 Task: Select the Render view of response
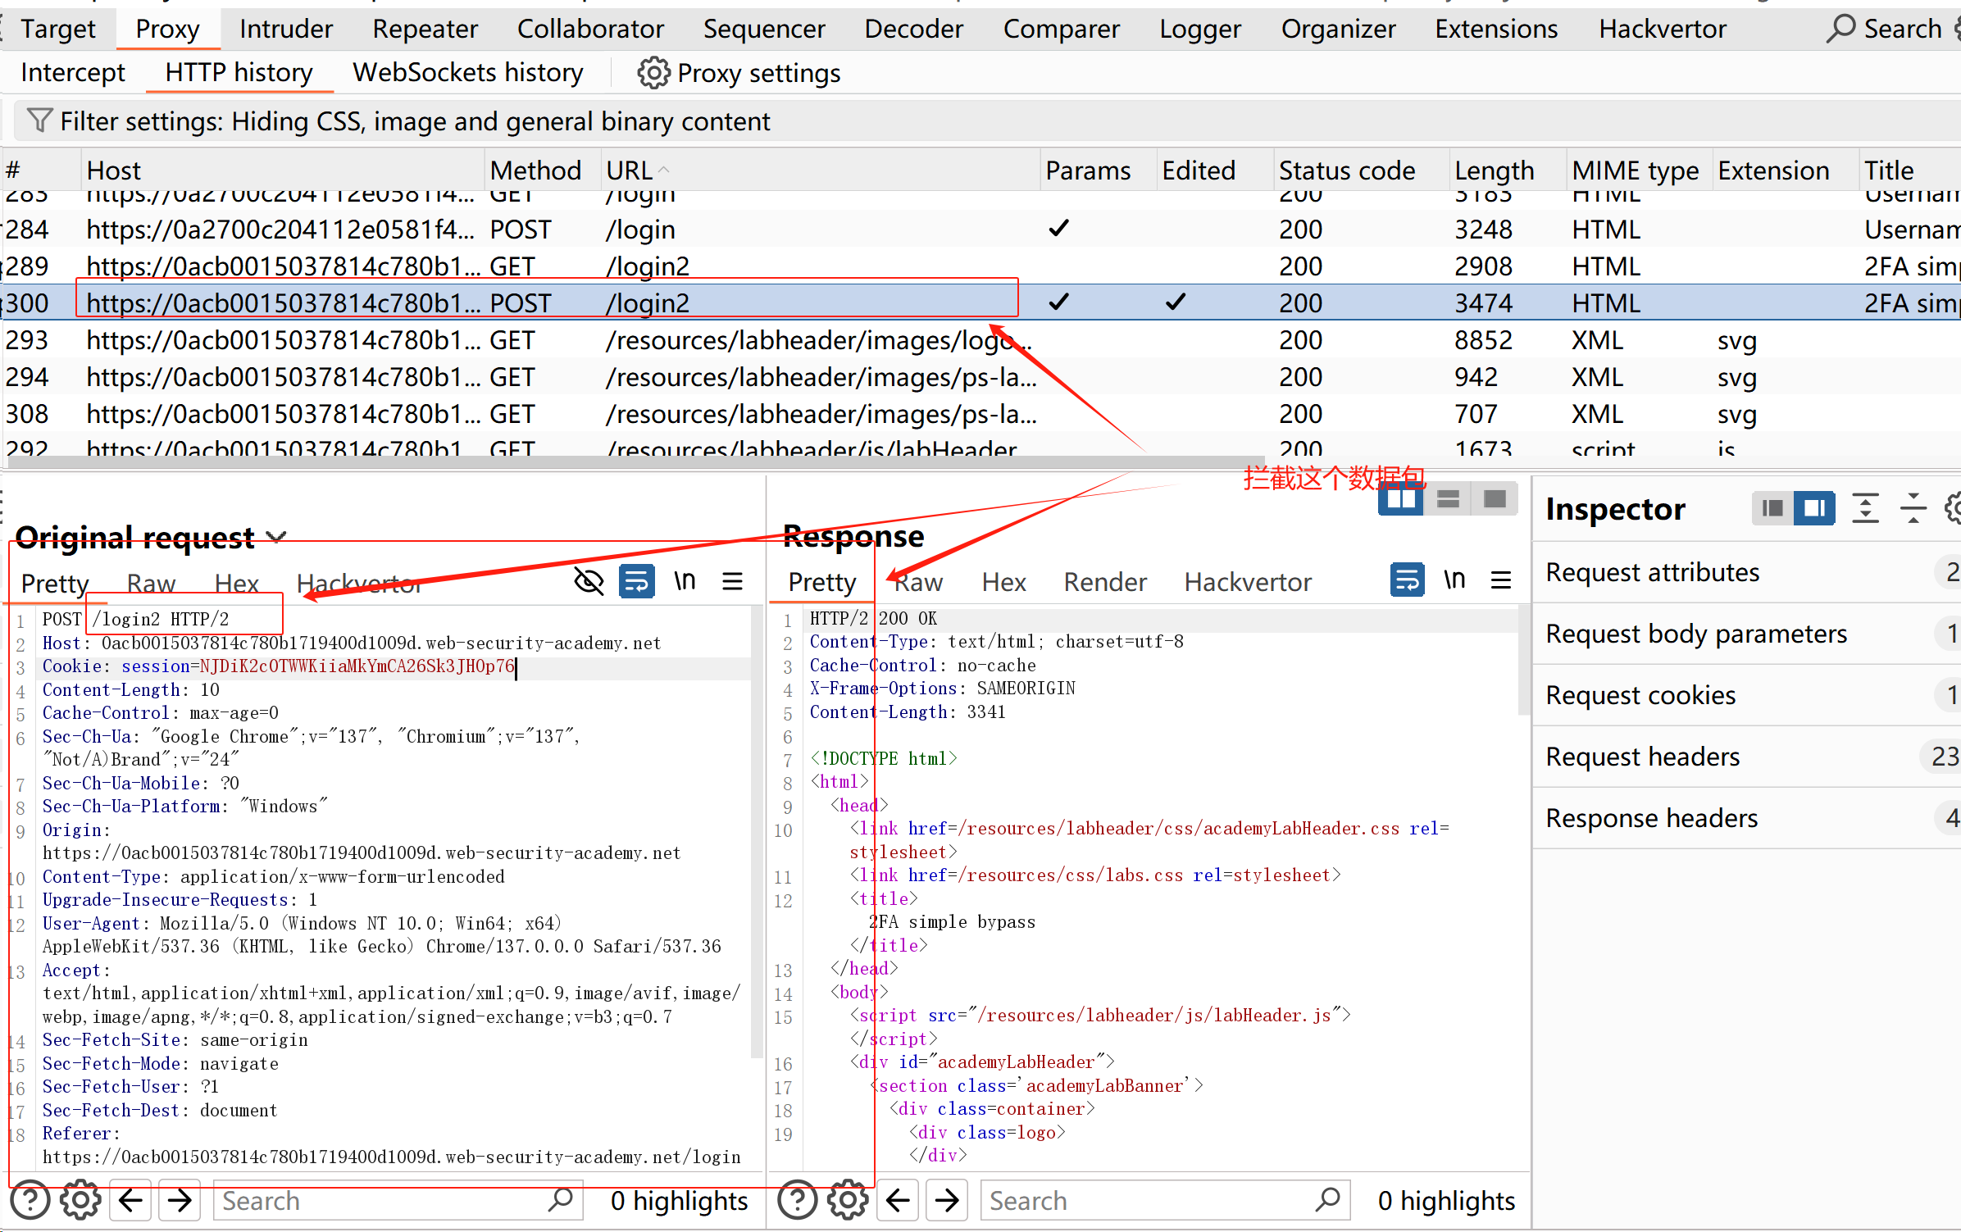coord(1104,582)
